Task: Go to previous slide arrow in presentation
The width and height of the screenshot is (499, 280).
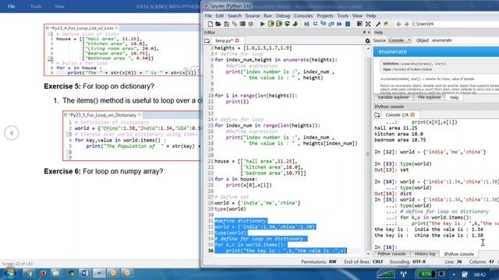Action: [12, 133]
